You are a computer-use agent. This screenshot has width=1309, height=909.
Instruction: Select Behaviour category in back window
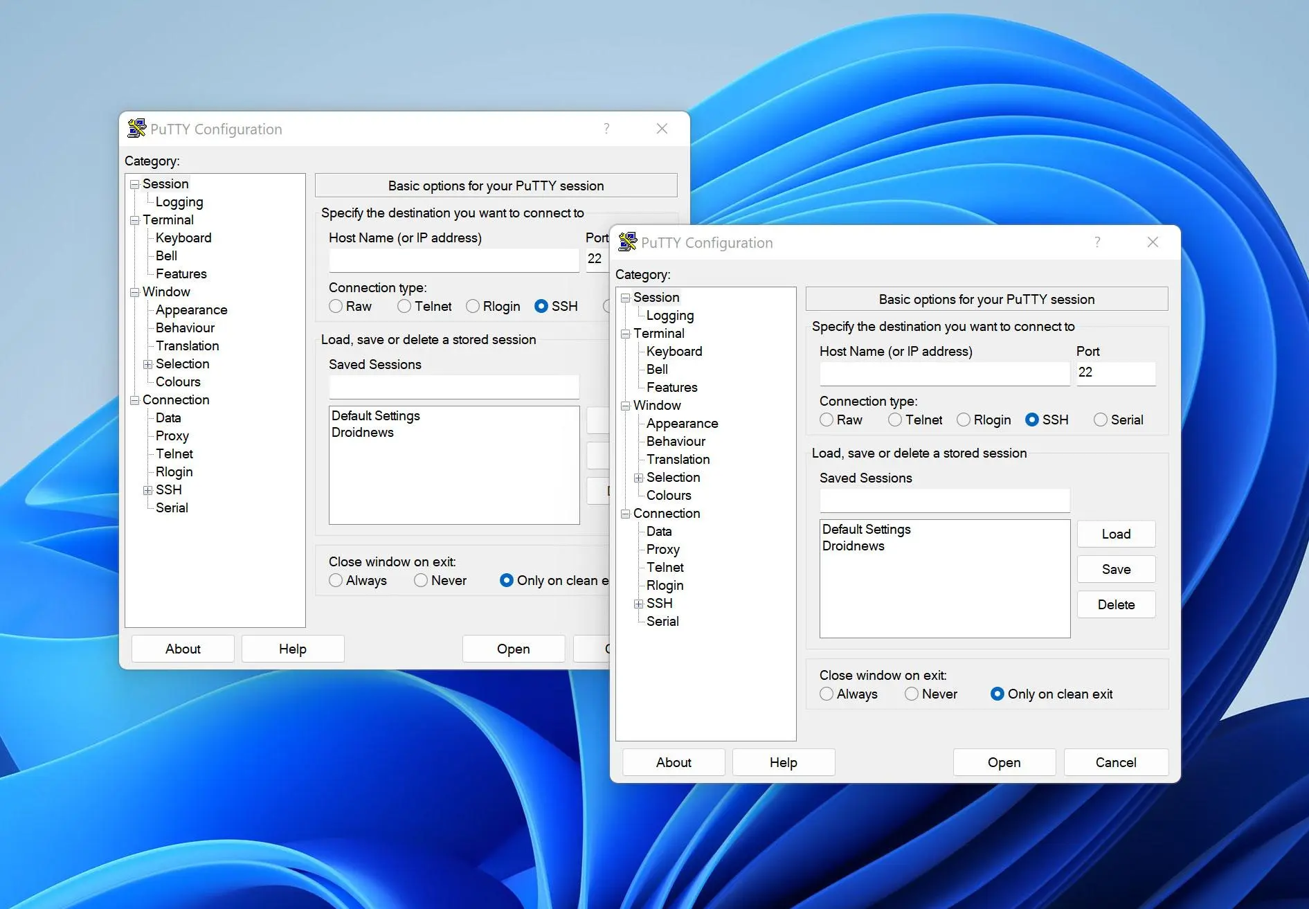[x=185, y=327]
